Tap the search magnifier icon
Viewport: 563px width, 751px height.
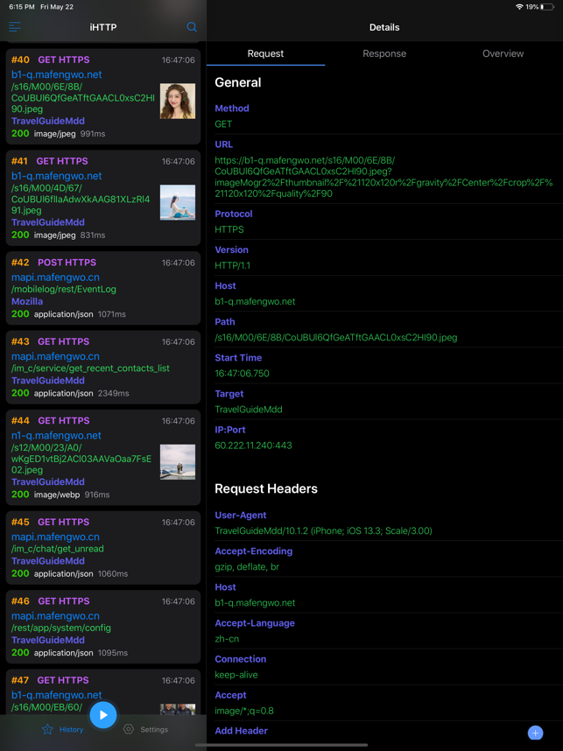coord(192,27)
